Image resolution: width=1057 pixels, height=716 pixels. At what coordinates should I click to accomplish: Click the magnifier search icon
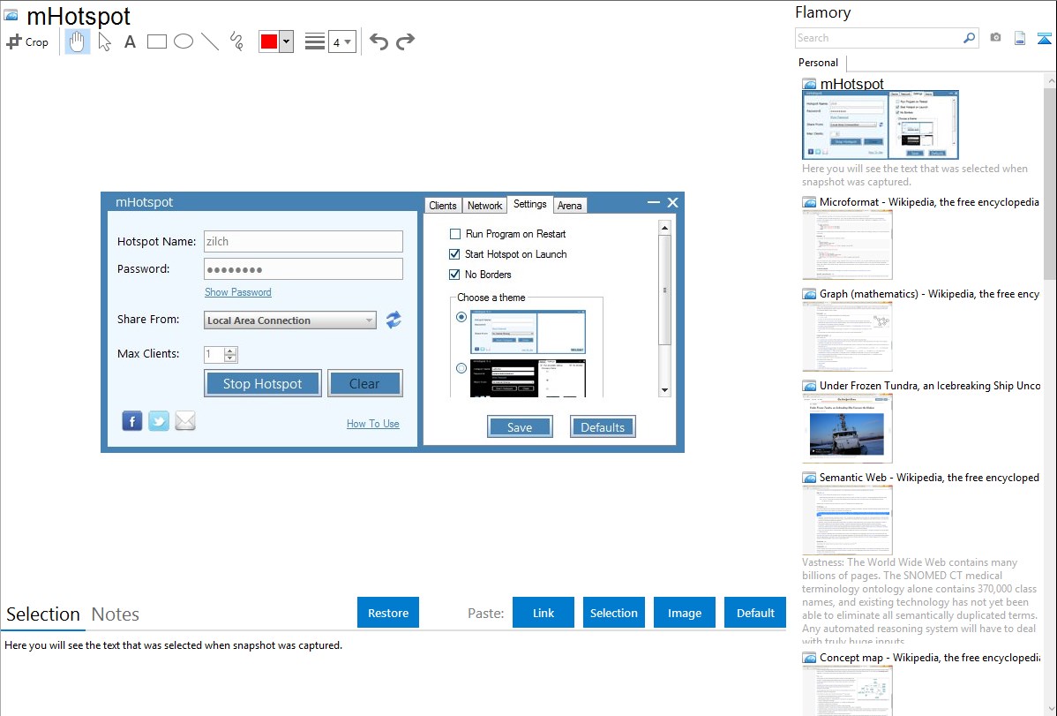pyautogui.click(x=969, y=38)
